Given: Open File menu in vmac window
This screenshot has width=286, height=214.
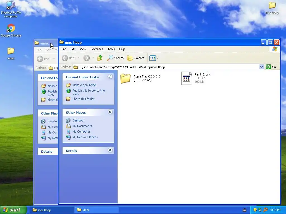Looking at the screenshot, I should point(39,50).
